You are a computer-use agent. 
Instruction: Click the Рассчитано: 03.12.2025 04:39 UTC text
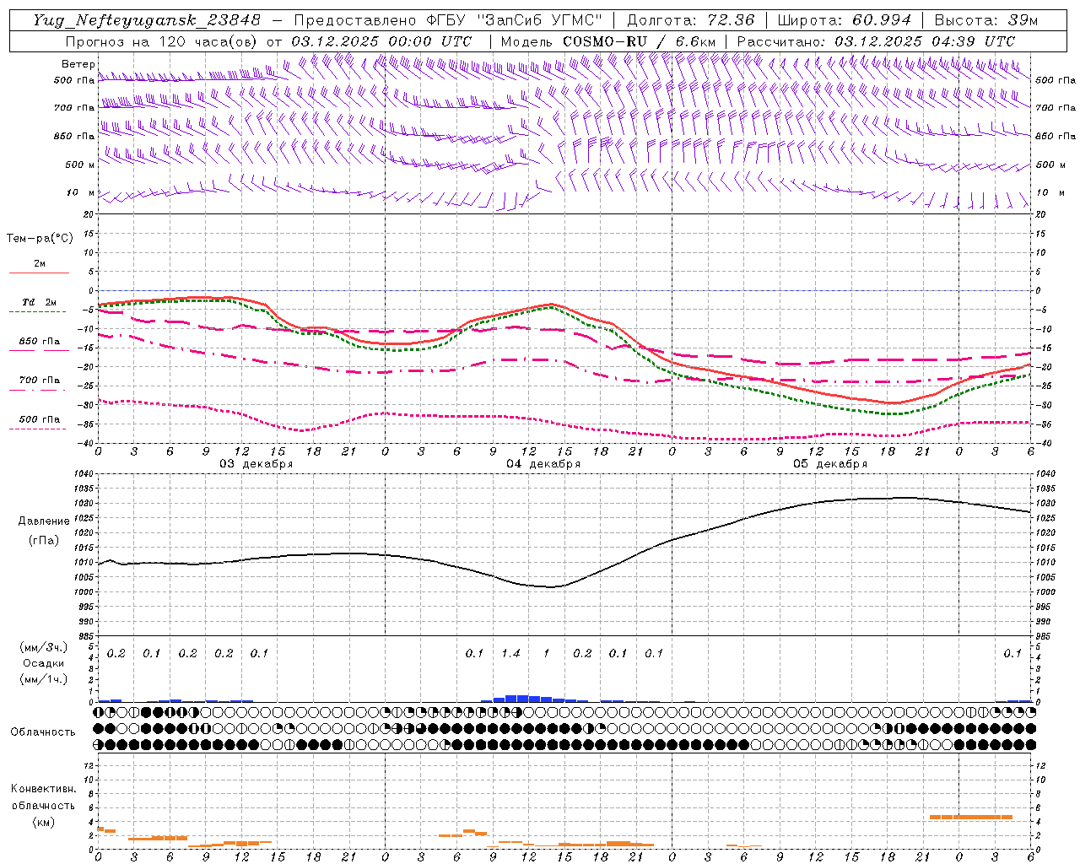click(x=876, y=41)
